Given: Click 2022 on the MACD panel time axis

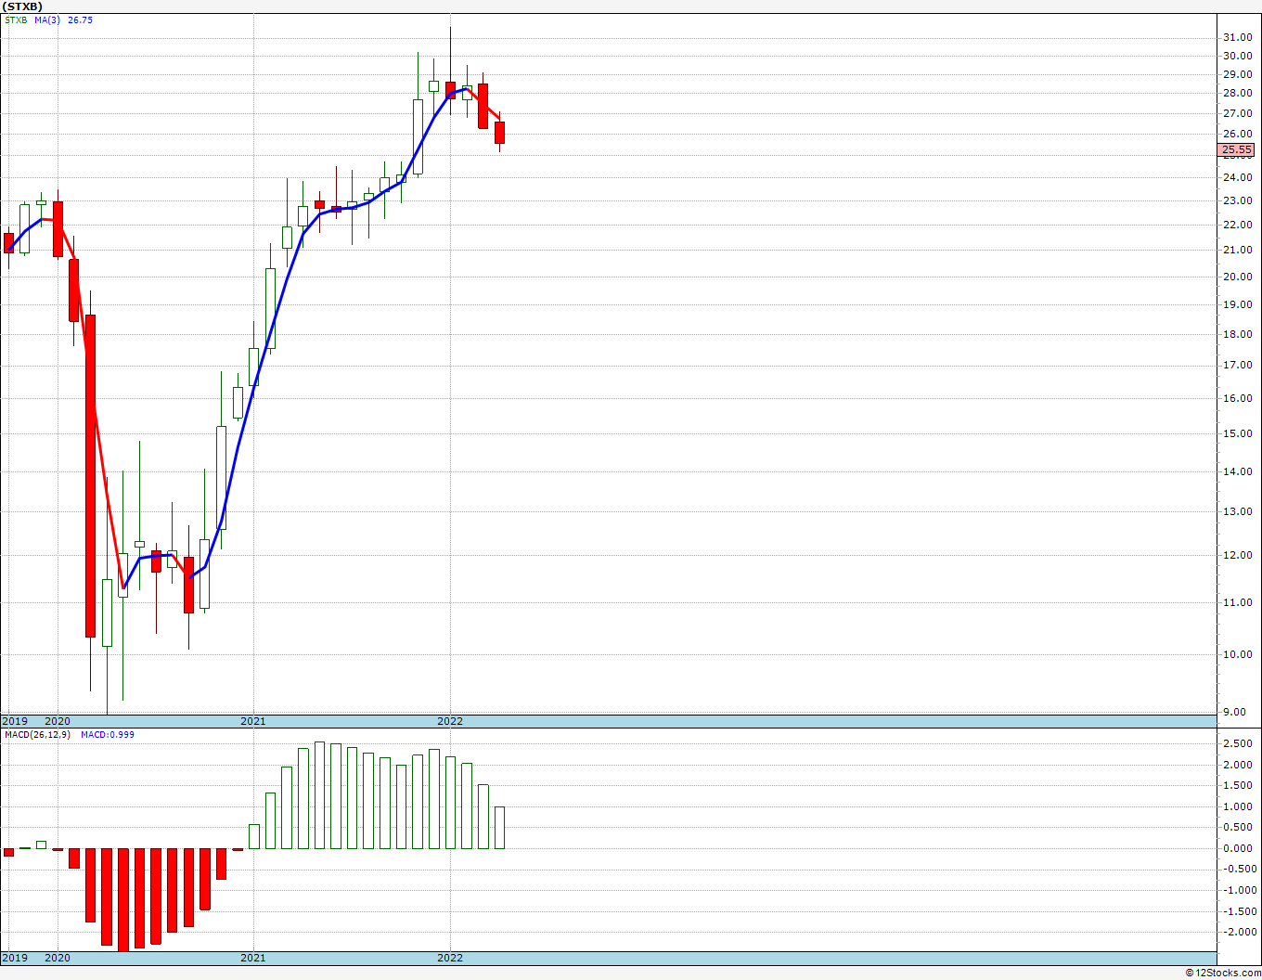Looking at the screenshot, I should [450, 958].
